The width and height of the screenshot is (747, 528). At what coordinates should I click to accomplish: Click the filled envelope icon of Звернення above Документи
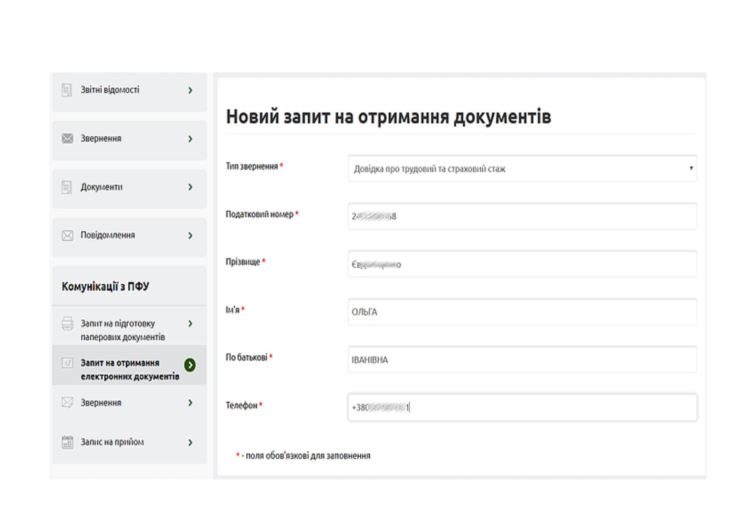coord(67,138)
